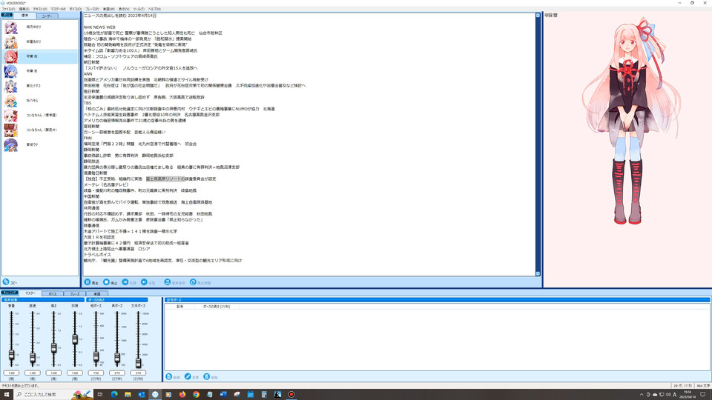Open Firefox from the taskbar
This screenshot has width=712, height=400.
tap(182, 395)
